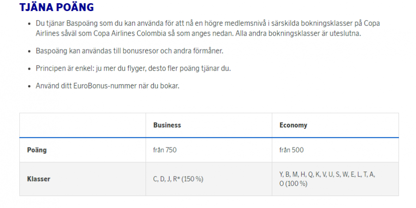The height and width of the screenshot is (208, 416).
Task: Click the 'Klasser' row label
Action: pyautogui.click(x=39, y=179)
